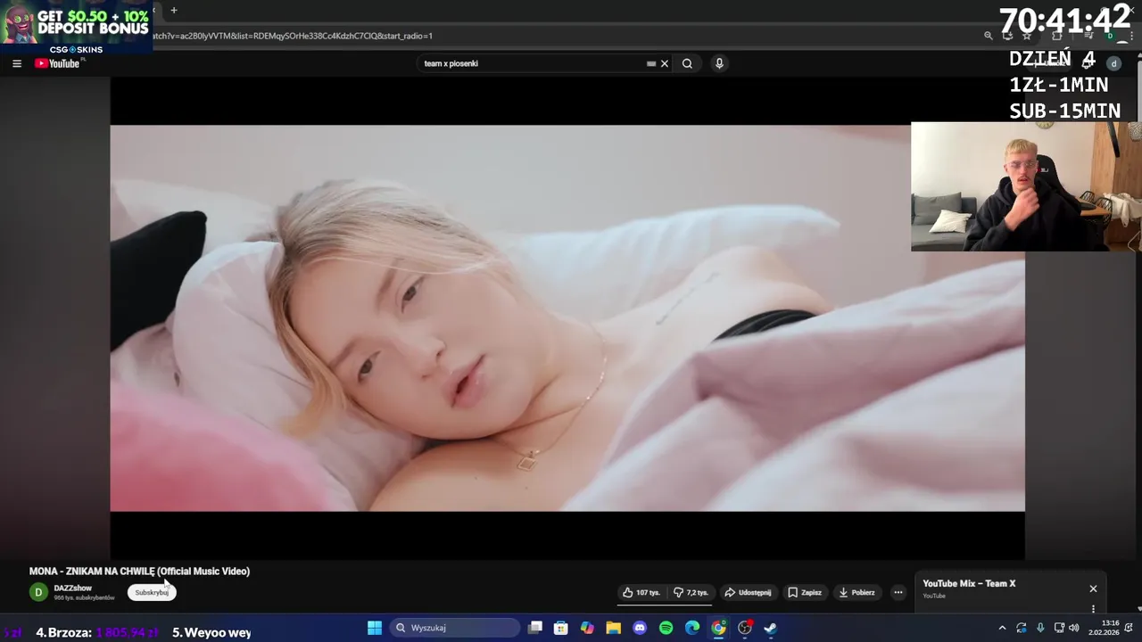Open the browser zoom magnifier icon
The image size is (1142, 642).
988,36
